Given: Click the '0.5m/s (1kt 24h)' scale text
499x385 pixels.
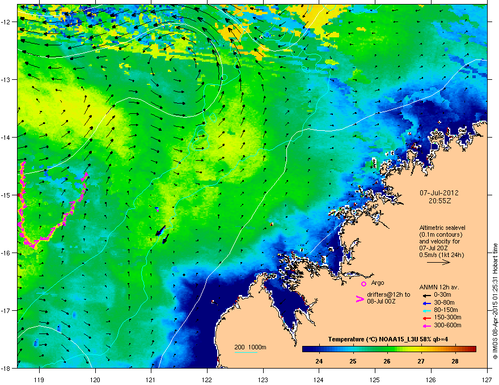Looking at the screenshot, I should coord(441,255).
